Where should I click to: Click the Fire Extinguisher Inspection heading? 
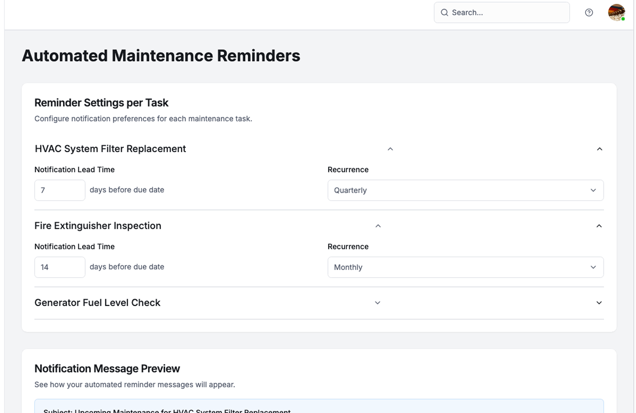(98, 226)
